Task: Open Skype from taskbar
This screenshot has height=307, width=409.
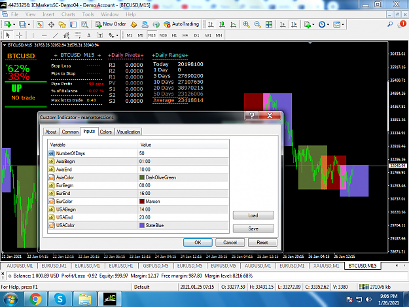Action: [x=60, y=299]
